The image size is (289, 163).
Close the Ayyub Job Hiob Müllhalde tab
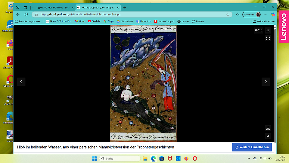(73, 8)
